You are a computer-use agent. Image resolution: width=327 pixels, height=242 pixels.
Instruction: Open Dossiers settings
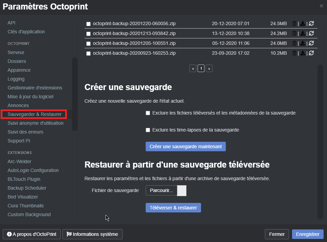pyautogui.click(x=17, y=61)
